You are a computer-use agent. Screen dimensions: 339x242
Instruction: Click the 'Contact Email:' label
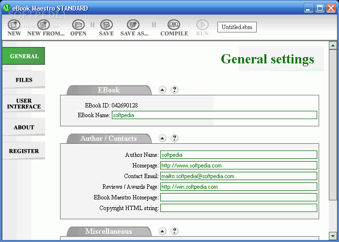[141, 176]
